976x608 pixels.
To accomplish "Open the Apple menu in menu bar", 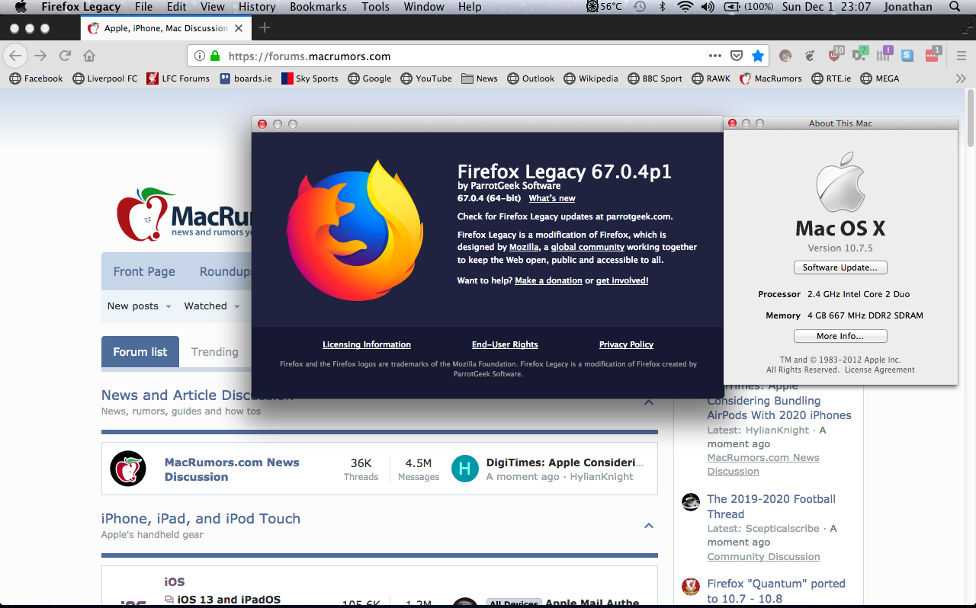I will (x=21, y=7).
